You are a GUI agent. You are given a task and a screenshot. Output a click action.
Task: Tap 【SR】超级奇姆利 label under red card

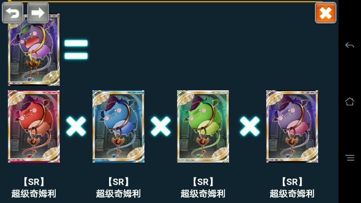coord(34,188)
